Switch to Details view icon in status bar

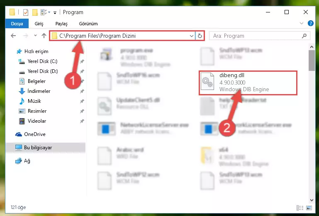300,208
